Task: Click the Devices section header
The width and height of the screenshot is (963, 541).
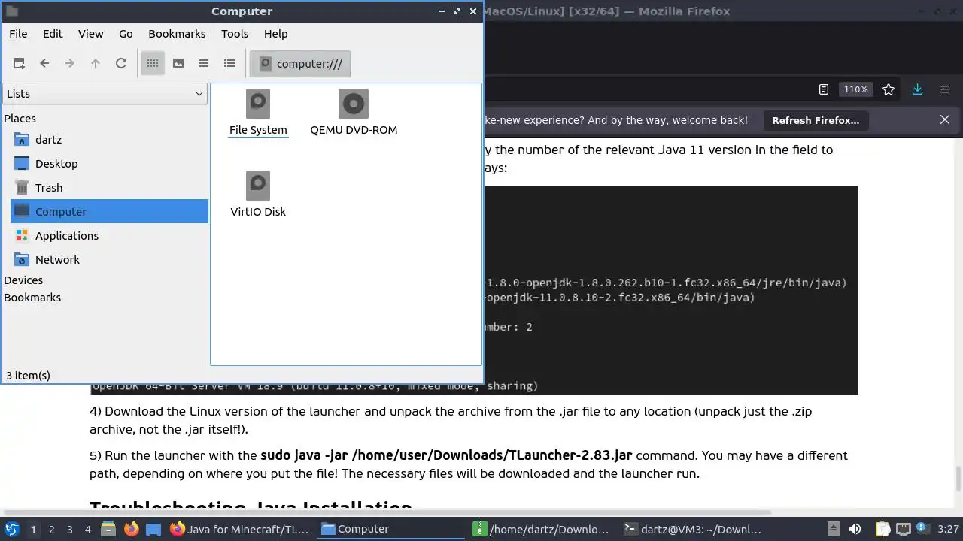Action: click(x=23, y=280)
